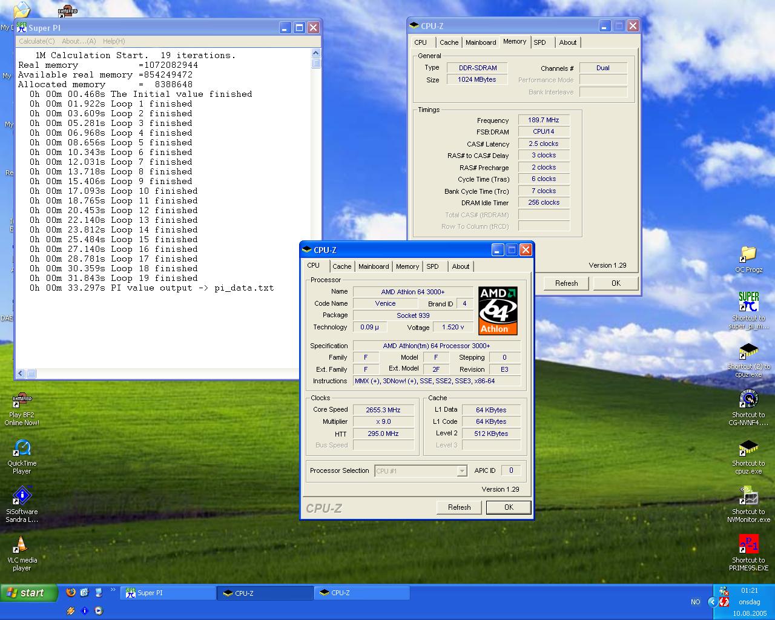Screen dimensions: 775x620
Task: Click the taskbar clock showing 01:21
Action: click(x=749, y=590)
